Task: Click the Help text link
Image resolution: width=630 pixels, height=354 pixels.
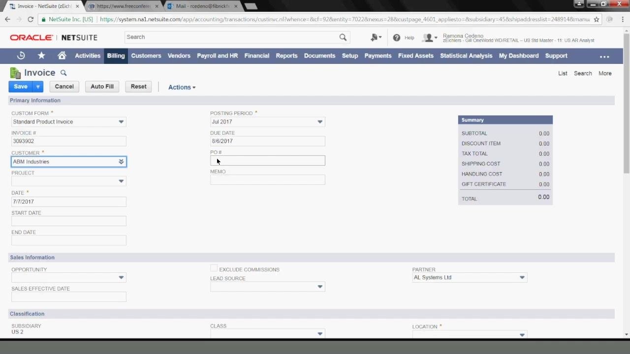Action: pos(409,37)
